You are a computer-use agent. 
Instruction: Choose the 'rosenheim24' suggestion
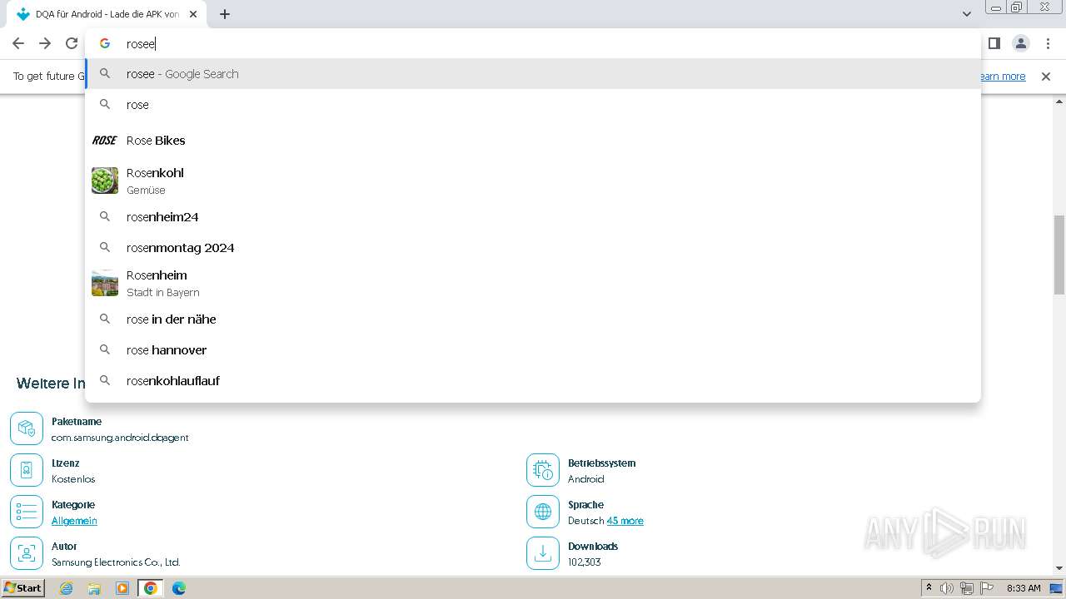533,217
